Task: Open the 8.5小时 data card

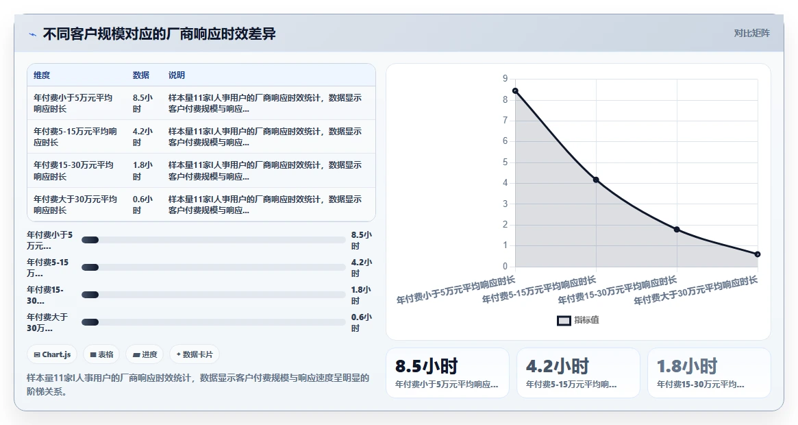Action: pos(447,373)
